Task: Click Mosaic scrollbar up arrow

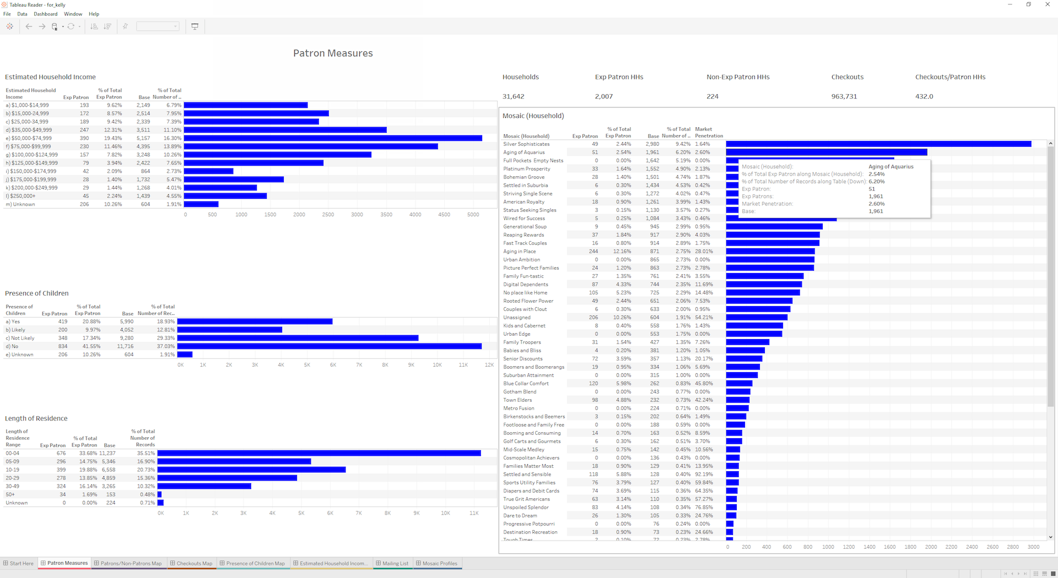Action: click(x=1050, y=144)
